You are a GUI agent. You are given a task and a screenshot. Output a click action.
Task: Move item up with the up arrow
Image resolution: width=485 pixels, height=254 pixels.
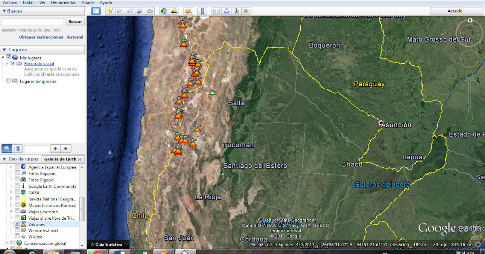(56, 148)
